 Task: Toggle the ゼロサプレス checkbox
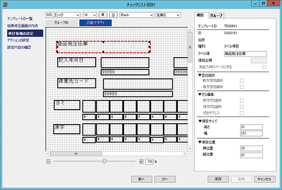click(x=242, y=112)
